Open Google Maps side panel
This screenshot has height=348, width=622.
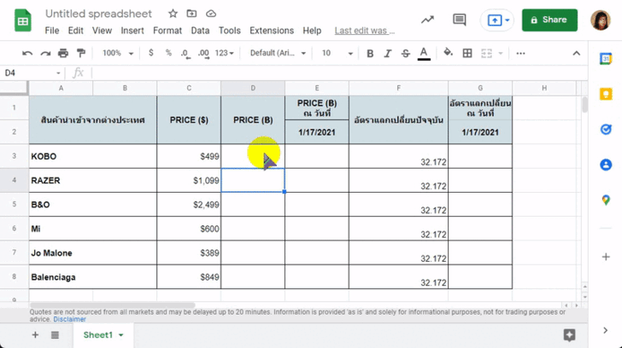[x=606, y=200]
